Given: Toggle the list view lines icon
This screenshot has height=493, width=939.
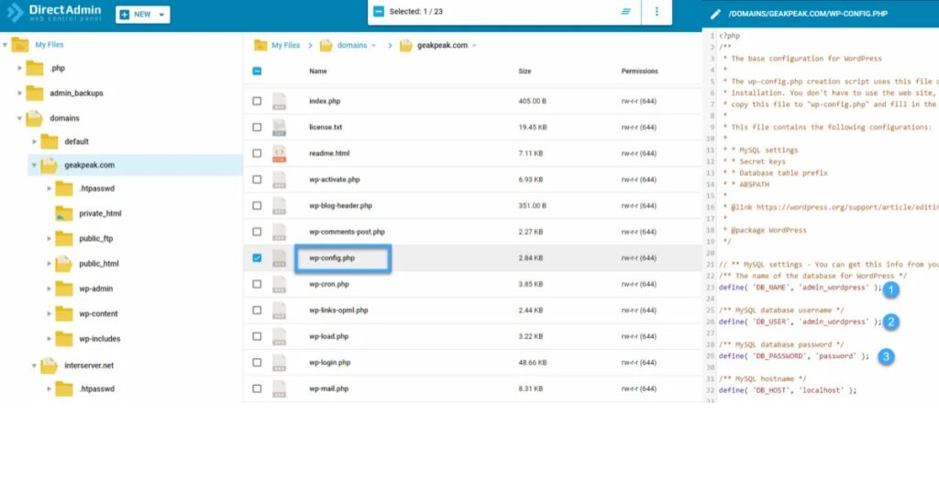Looking at the screenshot, I should (625, 11).
